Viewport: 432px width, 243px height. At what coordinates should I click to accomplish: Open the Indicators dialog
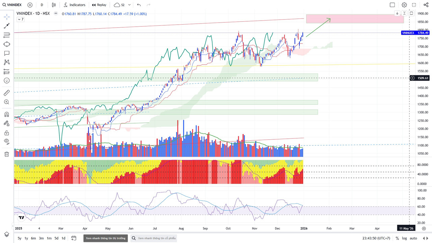[74, 5]
